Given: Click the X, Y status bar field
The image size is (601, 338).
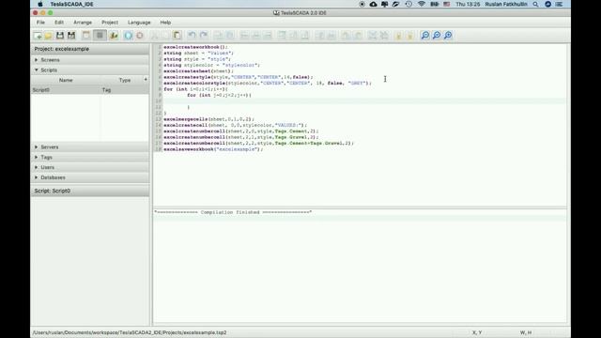Looking at the screenshot, I should [x=477, y=332].
